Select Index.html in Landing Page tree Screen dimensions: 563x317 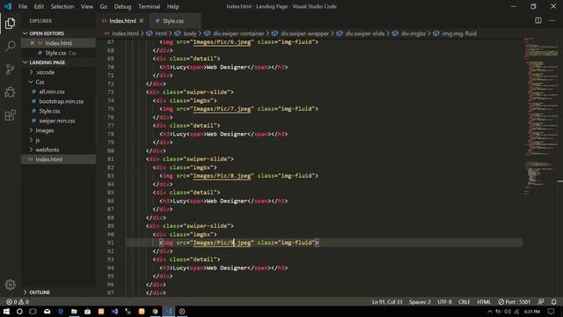pos(49,159)
